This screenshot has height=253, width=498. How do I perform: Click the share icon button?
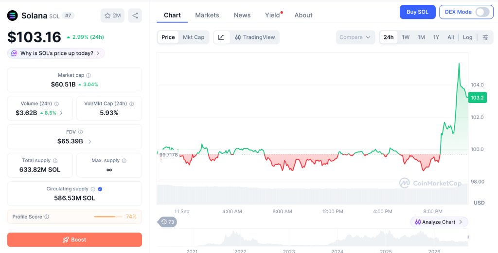135,16
